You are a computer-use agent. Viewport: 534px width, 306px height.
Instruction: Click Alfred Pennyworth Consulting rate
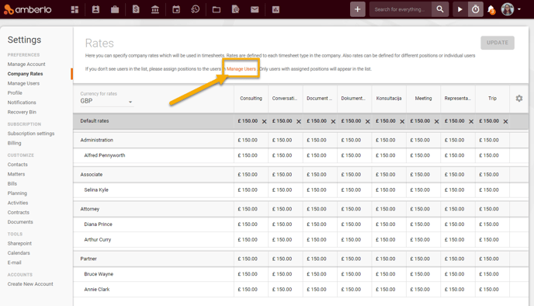tap(248, 155)
